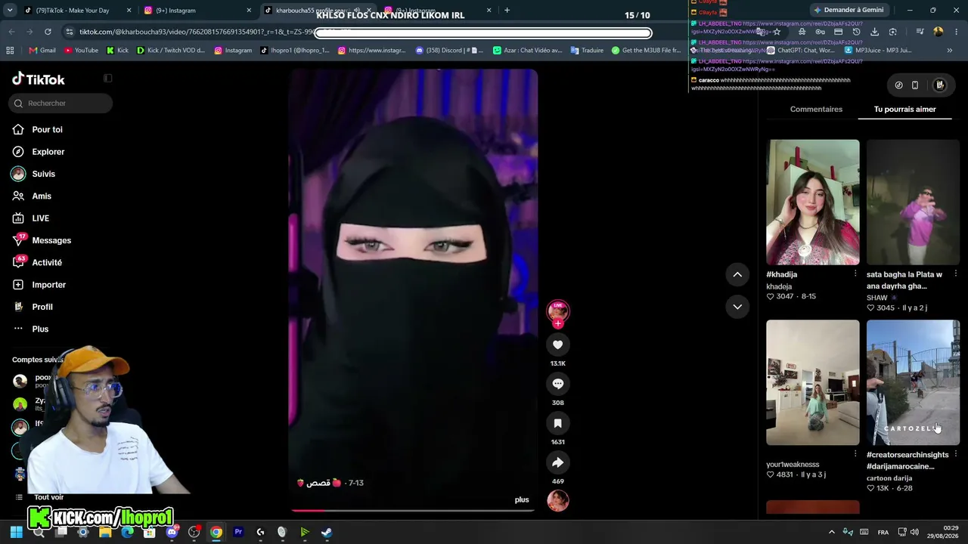The image size is (968, 544).
Task: Expand video description with plus
Action: [522, 499]
